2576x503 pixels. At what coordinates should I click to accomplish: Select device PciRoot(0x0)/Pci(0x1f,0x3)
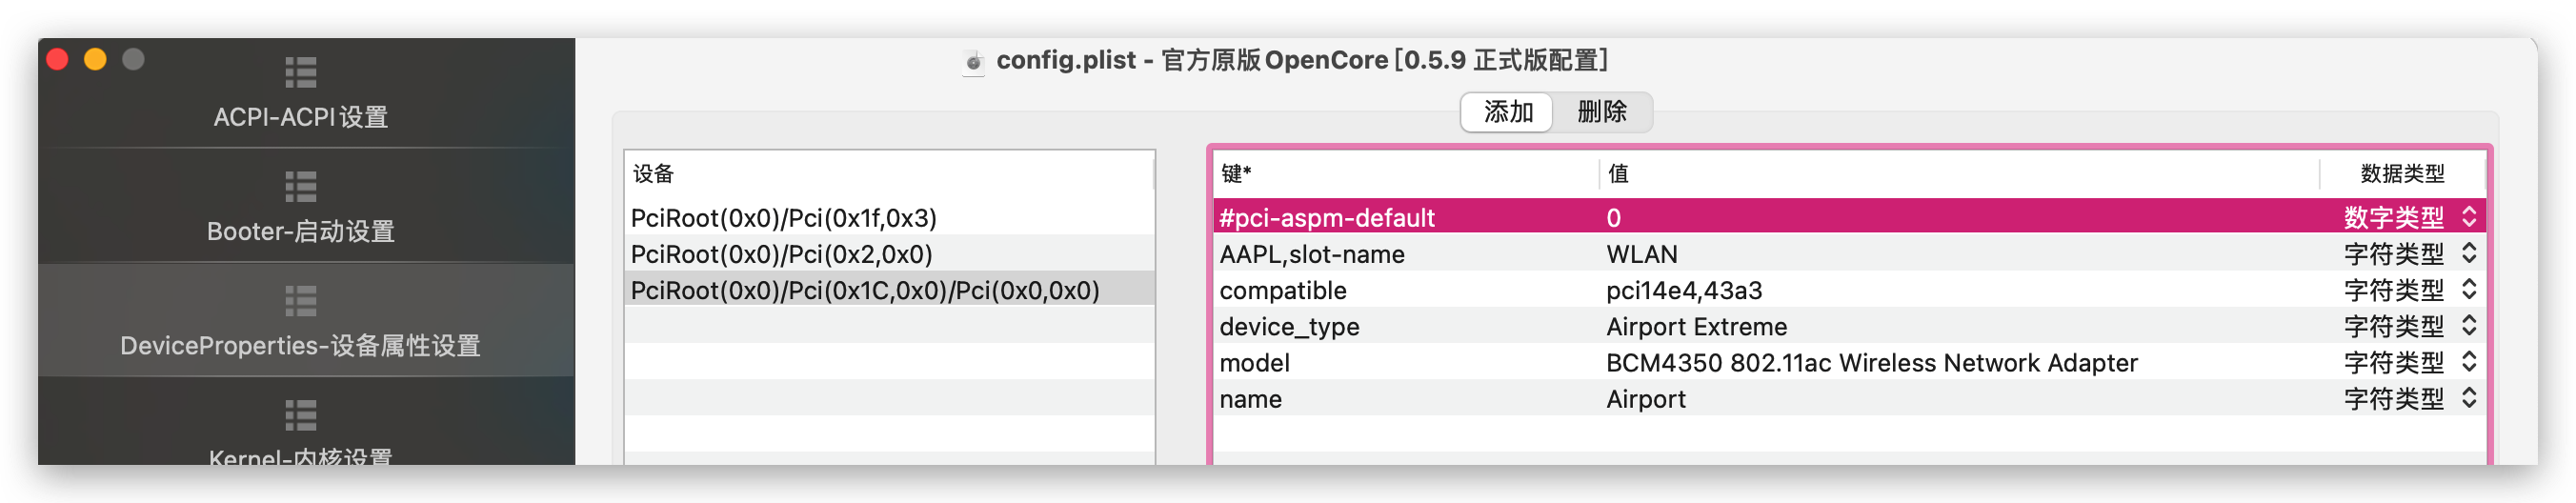click(x=889, y=217)
